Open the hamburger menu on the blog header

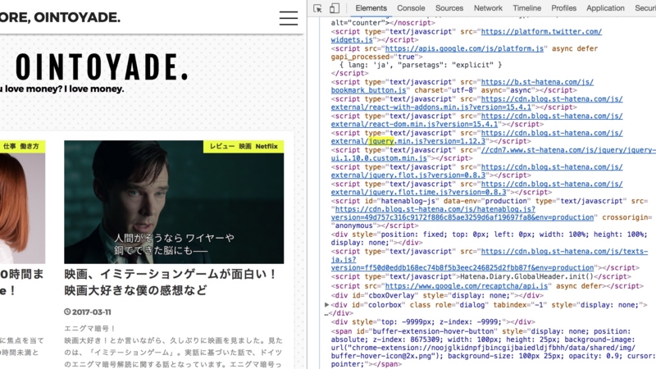(289, 18)
